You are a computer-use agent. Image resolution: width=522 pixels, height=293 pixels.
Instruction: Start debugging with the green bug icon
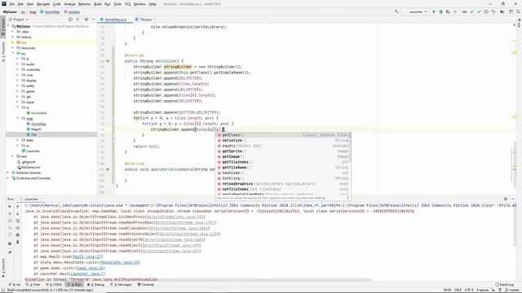(440, 11)
